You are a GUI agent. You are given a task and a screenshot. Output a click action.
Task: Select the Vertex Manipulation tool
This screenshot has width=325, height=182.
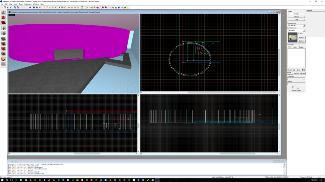(3, 64)
